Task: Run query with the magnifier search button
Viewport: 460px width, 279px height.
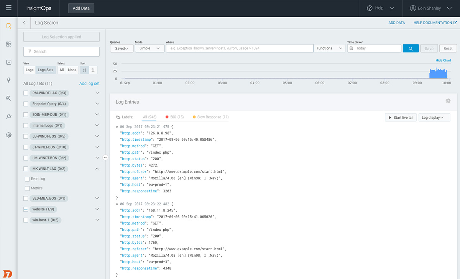Action: [x=411, y=48]
